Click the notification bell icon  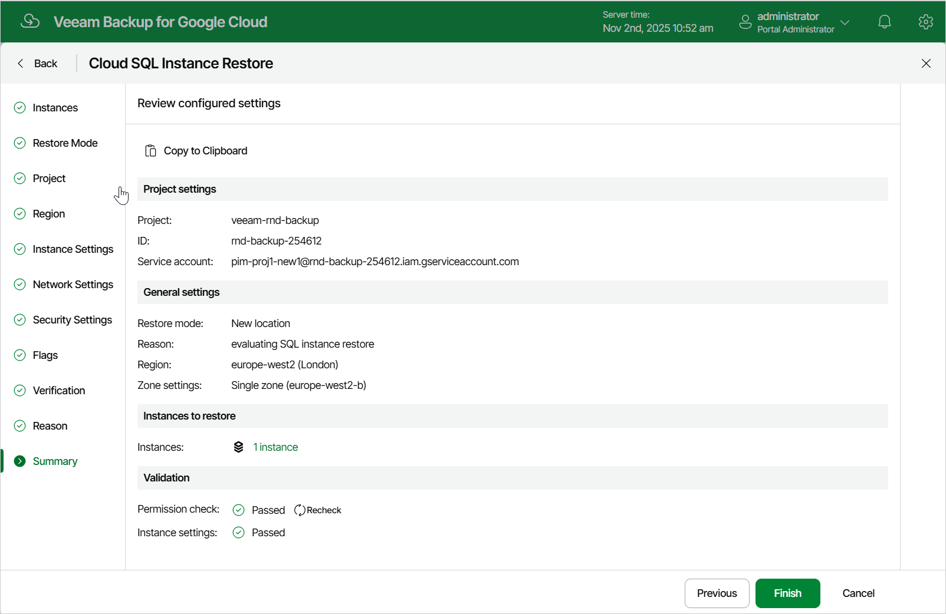884,22
